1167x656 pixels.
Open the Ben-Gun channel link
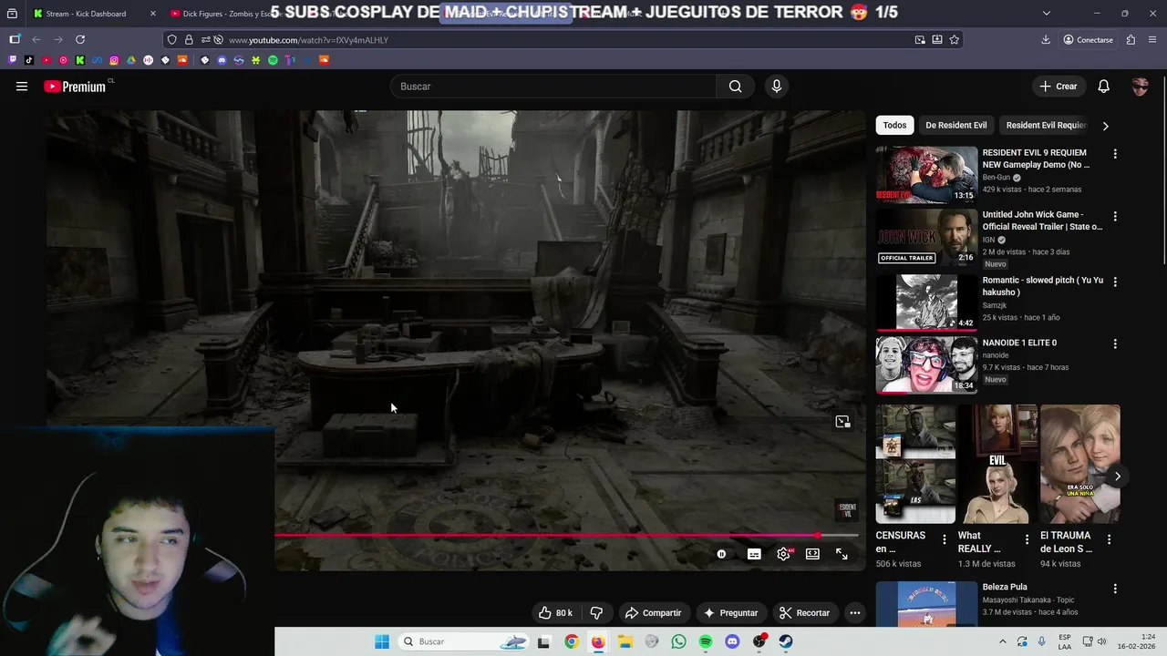(x=997, y=178)
